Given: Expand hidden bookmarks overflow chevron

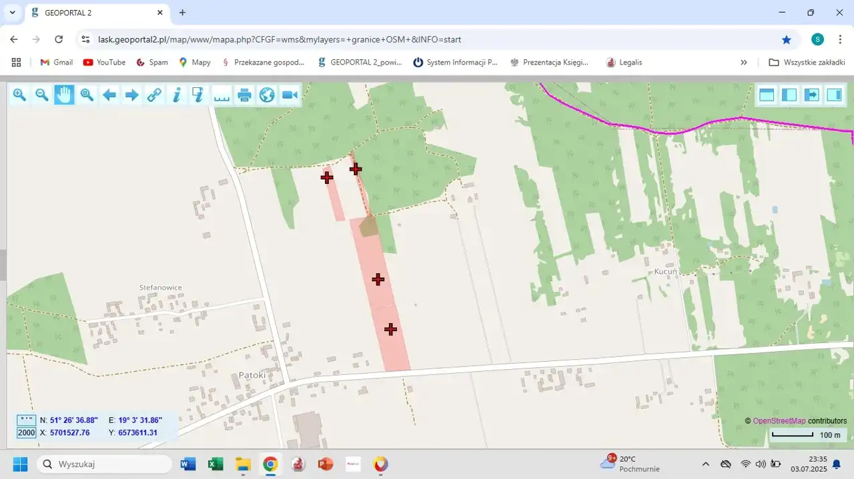Looking at the screenshot, I should (744, 62).
